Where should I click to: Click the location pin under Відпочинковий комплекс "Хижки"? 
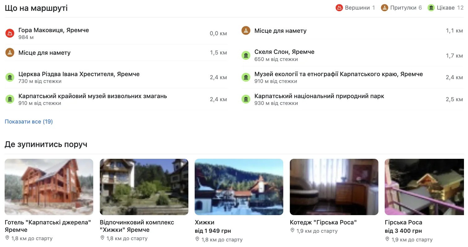click(x=103, y=238)
